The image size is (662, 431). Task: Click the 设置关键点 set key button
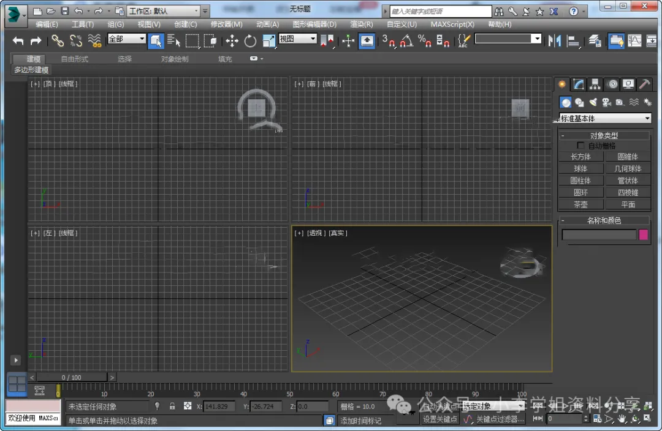click(440, 419)
